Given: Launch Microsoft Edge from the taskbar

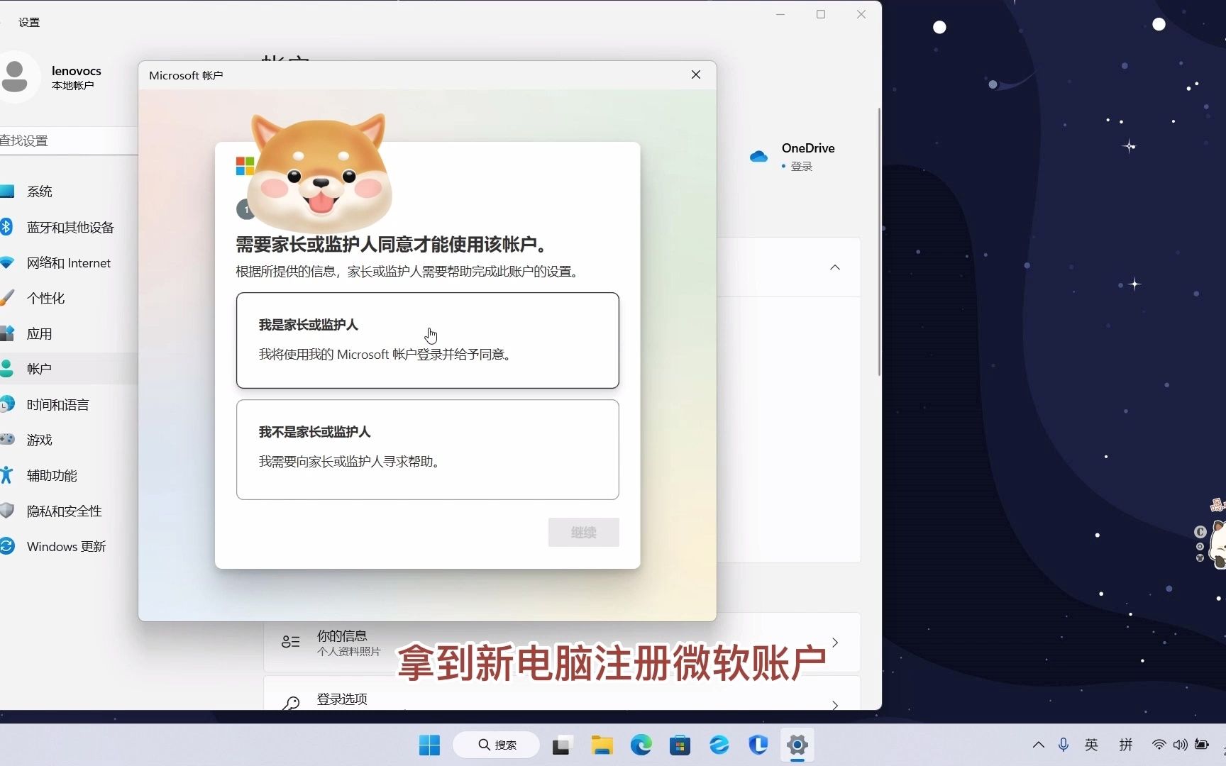Looking at the screenshot, I should coord(641,745).
